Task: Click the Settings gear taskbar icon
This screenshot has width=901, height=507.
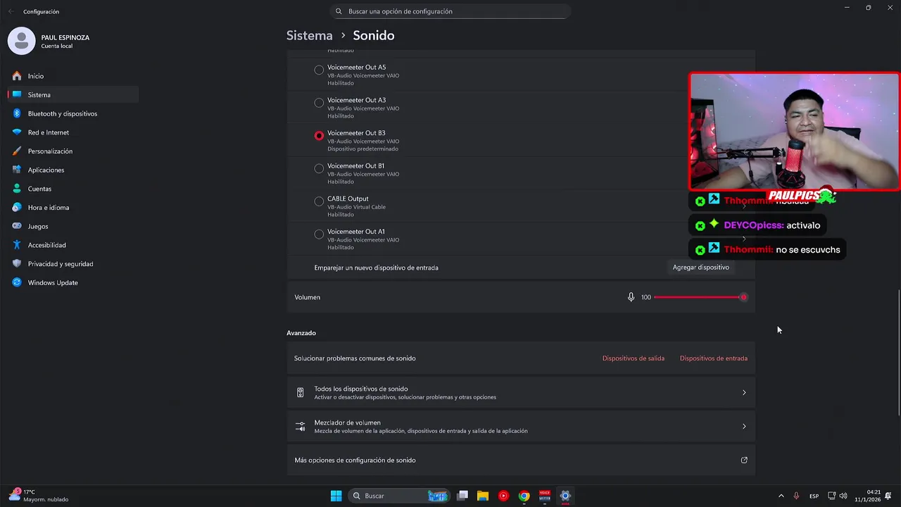Action: [x=565, y=496]
